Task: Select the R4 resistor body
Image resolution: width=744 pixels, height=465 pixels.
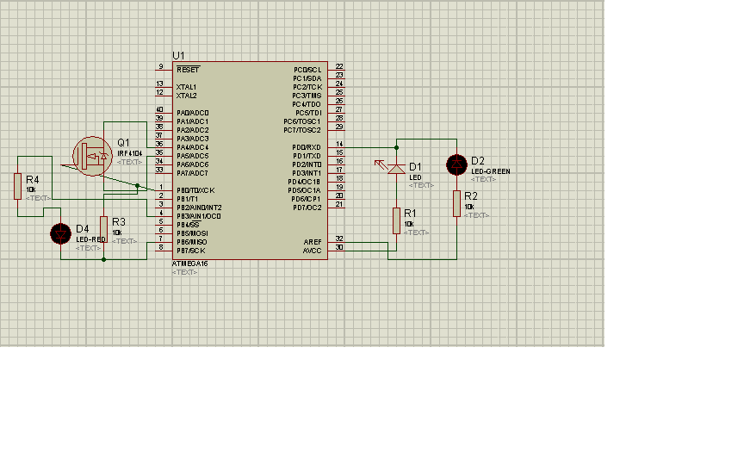Action: pos(17,186)
